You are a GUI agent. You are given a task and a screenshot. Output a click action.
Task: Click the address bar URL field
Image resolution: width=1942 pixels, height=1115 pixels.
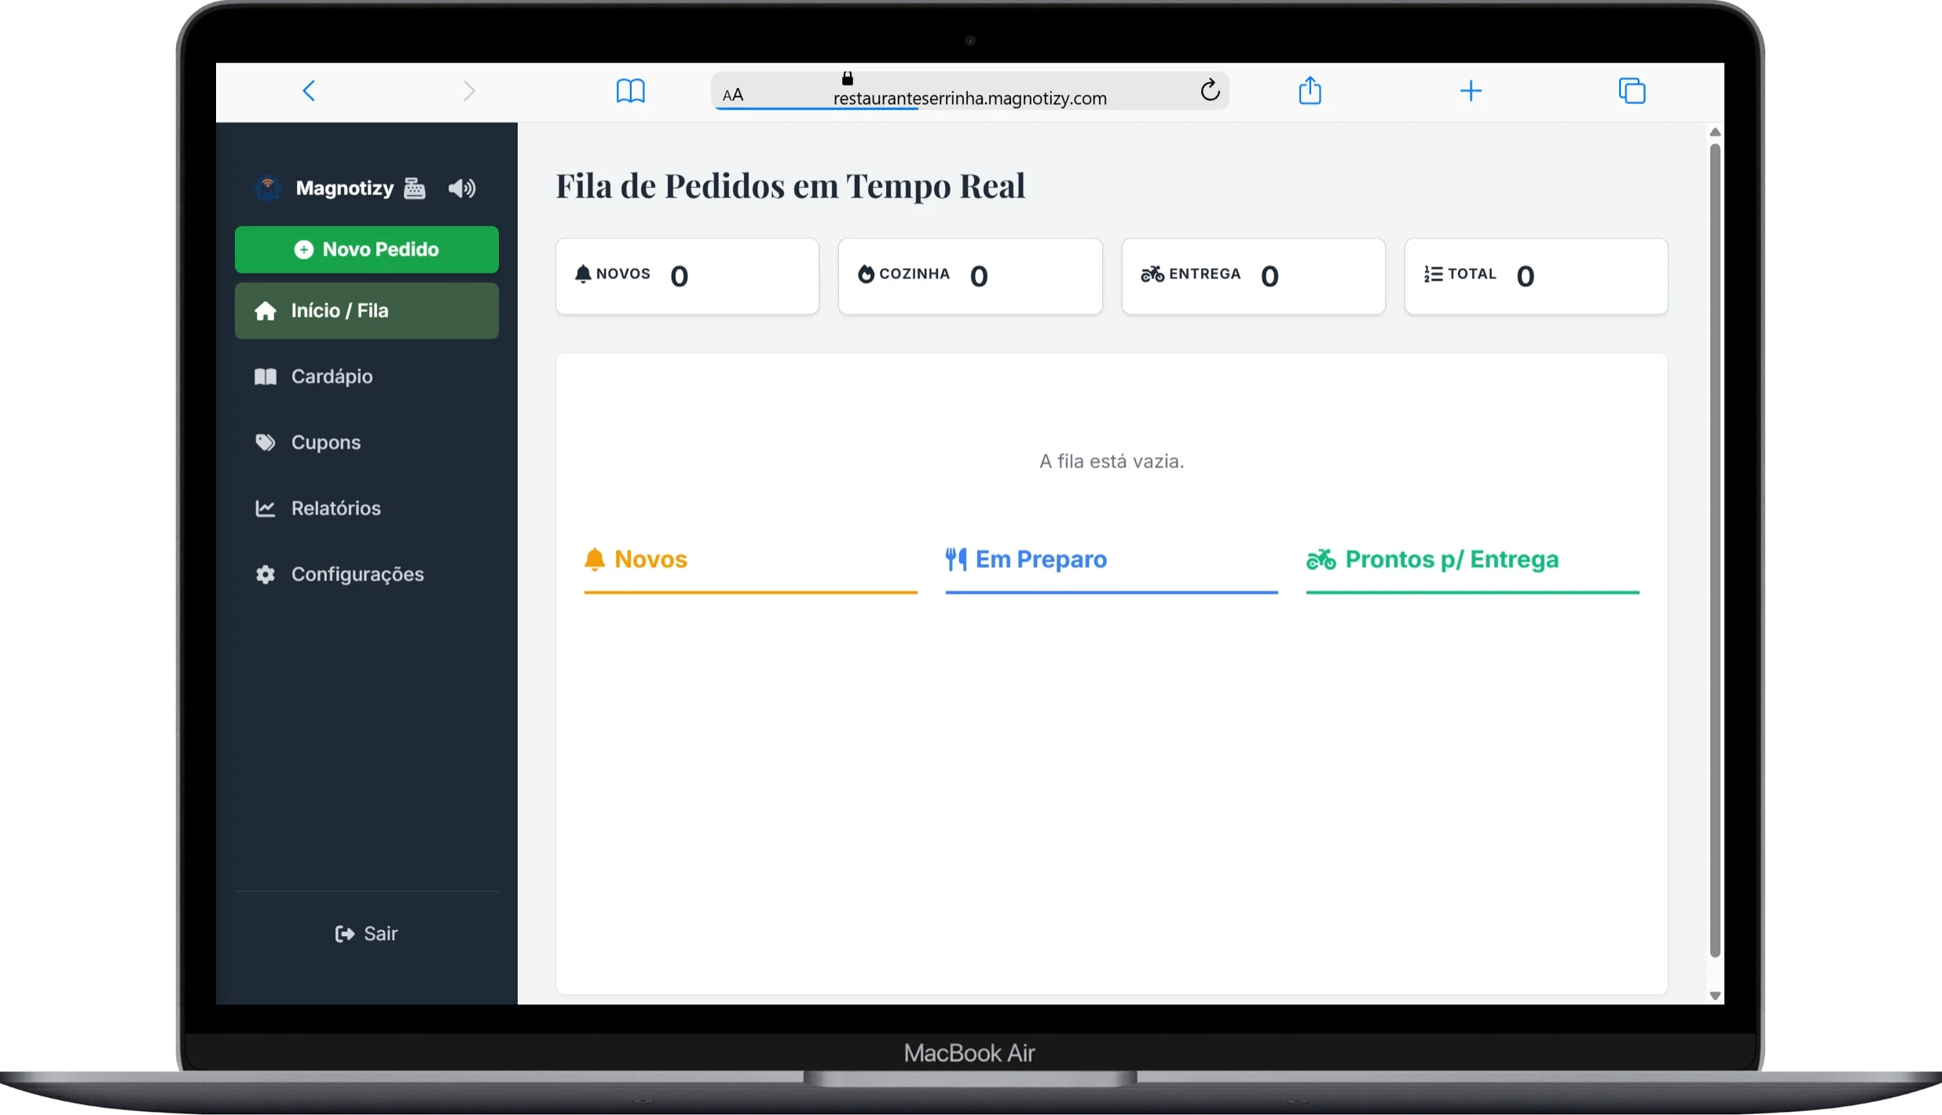coord(969,91)
